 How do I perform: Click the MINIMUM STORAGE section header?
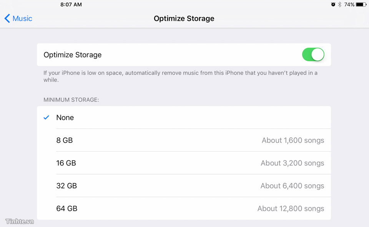pos(71,100)
